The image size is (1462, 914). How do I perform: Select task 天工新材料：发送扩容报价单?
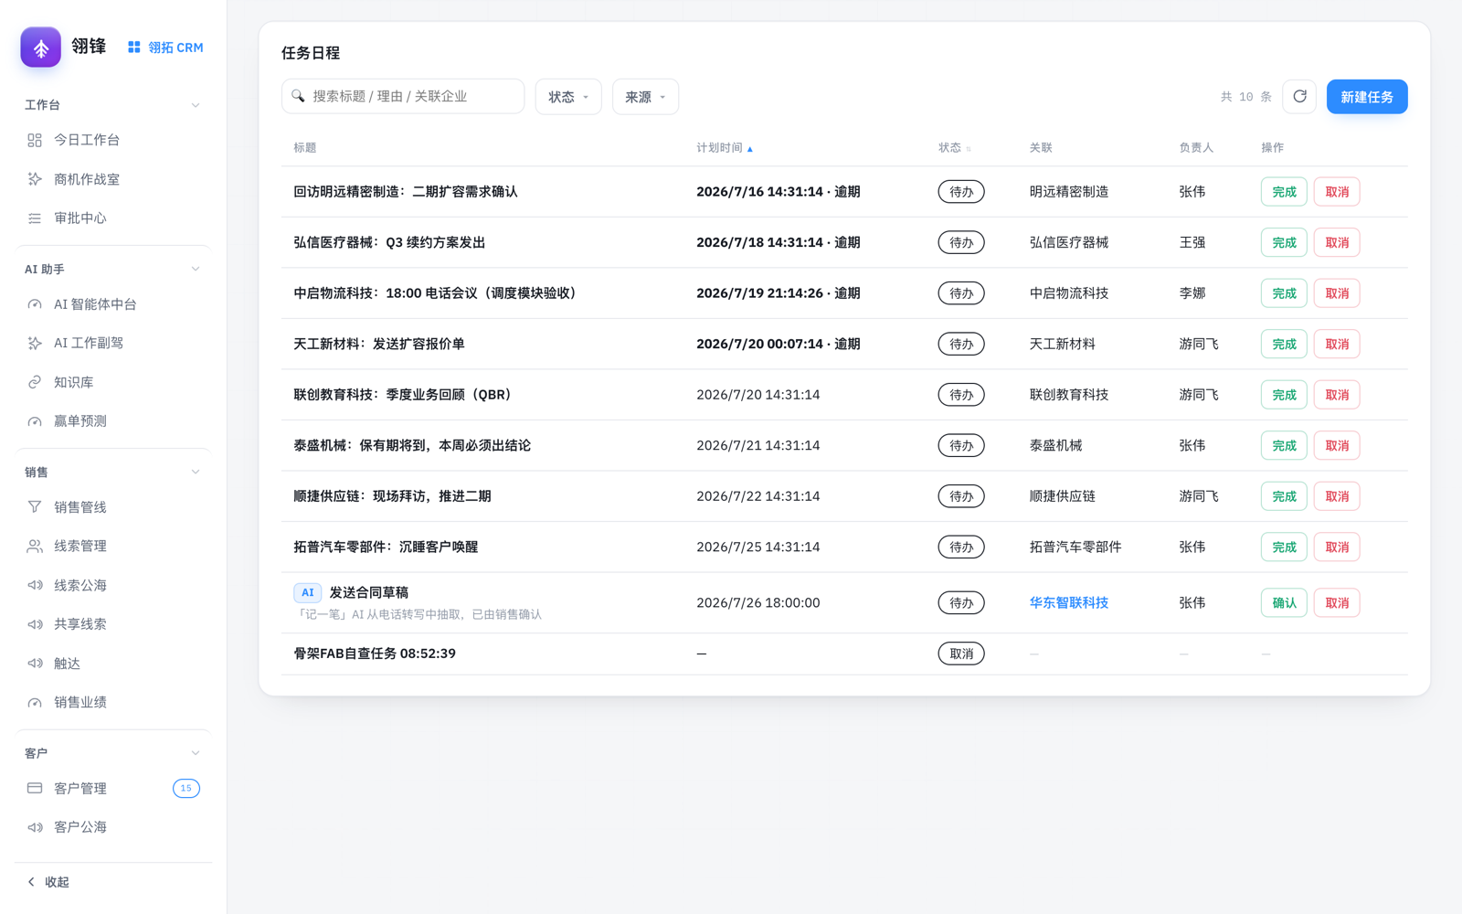(379, 344)
